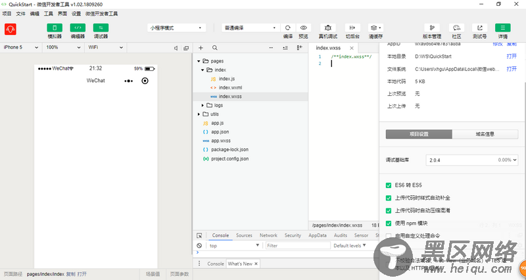Screen dimensions: 526x280
Task: Switch to the Network devtools tab
Action: tap(268, 235)
